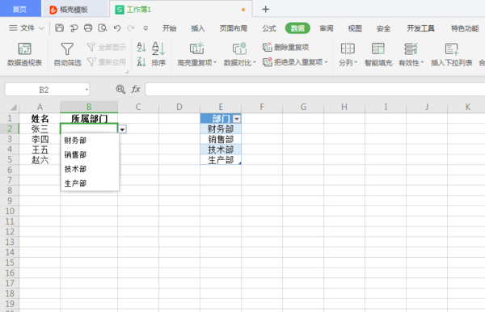Open the Name Box dropdown arrow

86,90
